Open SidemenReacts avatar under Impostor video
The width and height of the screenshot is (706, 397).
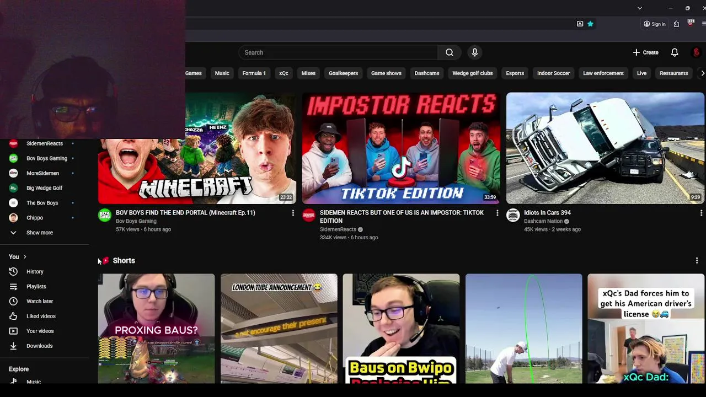click(309, 215)
